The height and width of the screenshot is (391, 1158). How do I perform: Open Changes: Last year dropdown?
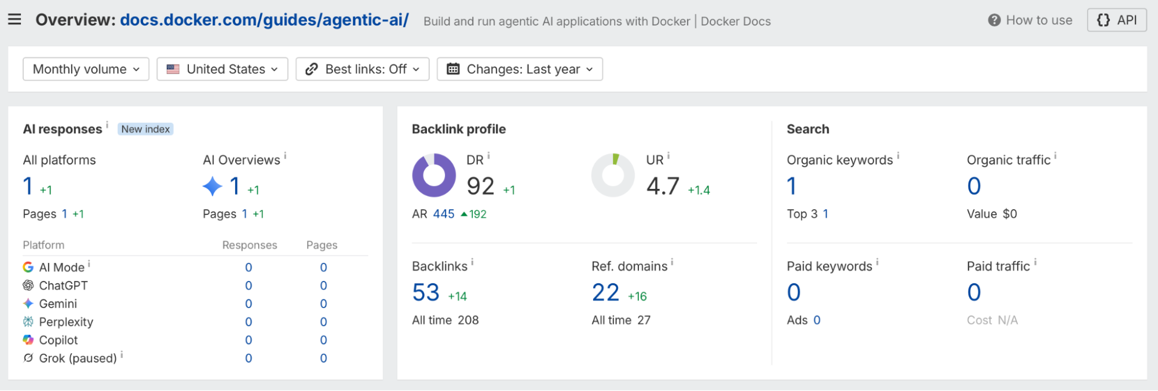pos(520,69)
